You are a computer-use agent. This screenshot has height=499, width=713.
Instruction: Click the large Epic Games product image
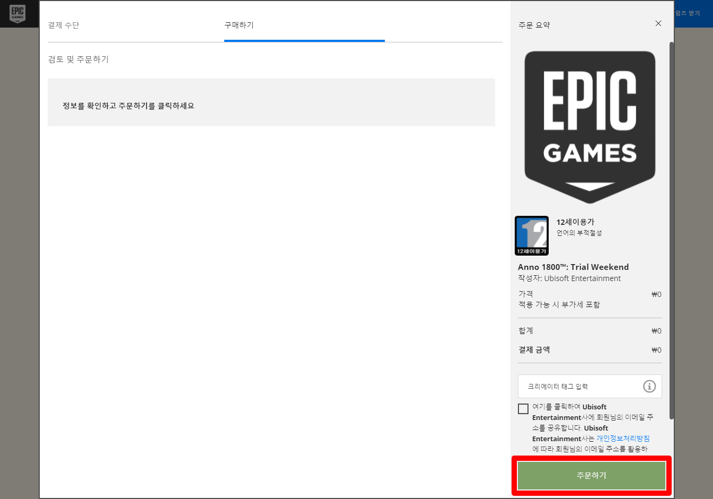[590, 127]
